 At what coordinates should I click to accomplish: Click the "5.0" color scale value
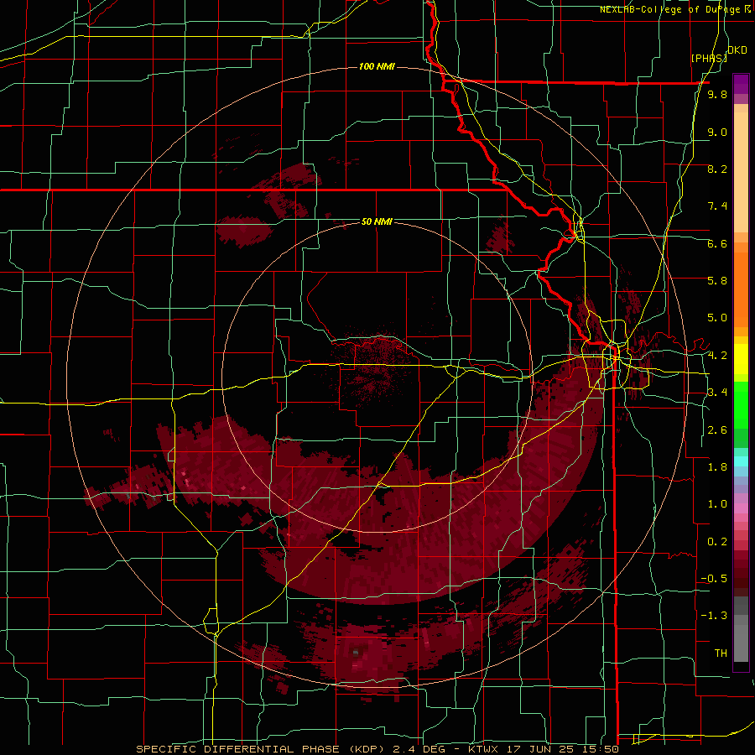717,318
